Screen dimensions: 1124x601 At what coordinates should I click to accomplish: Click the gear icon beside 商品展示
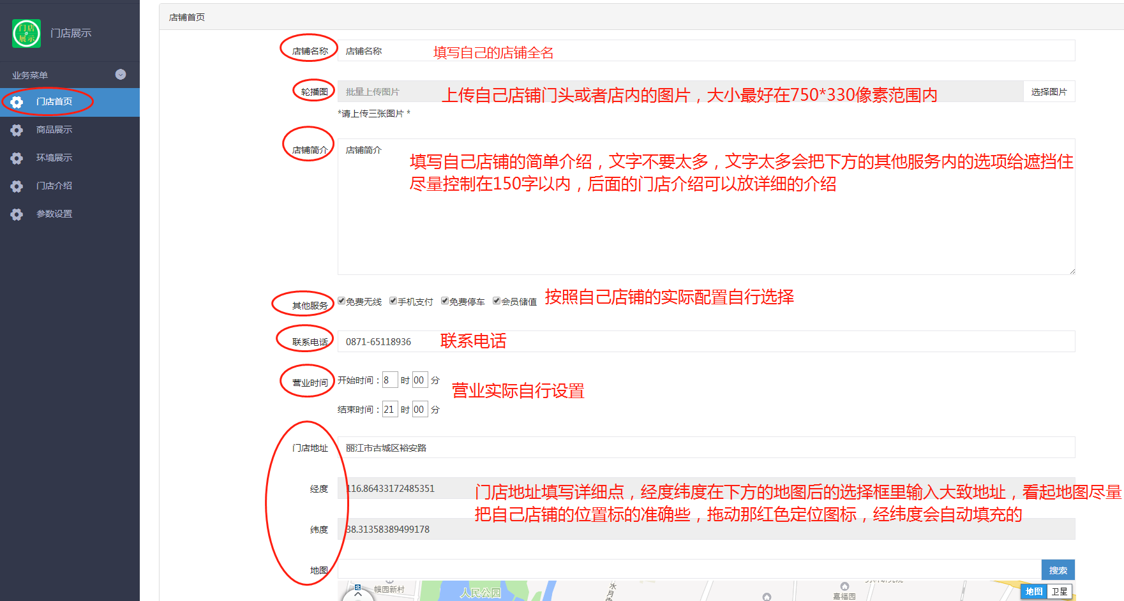(x=17, y=130)
